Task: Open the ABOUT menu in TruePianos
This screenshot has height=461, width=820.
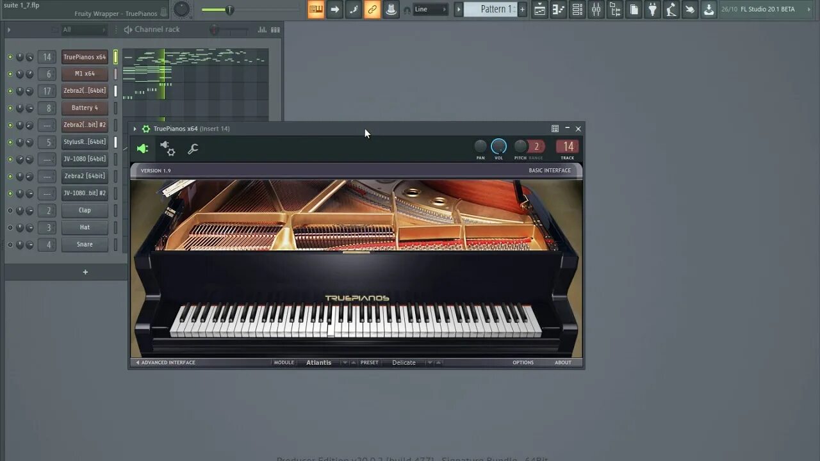Action: point(563,362)
